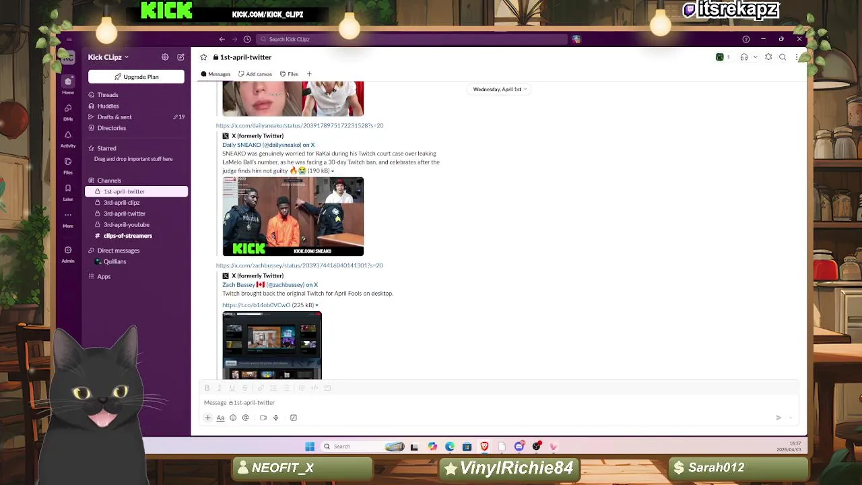The width and height of the screenshot is (862, 485).
Task: Open Drafts & sent in the sidebar
Action: (x=114, y=117)
